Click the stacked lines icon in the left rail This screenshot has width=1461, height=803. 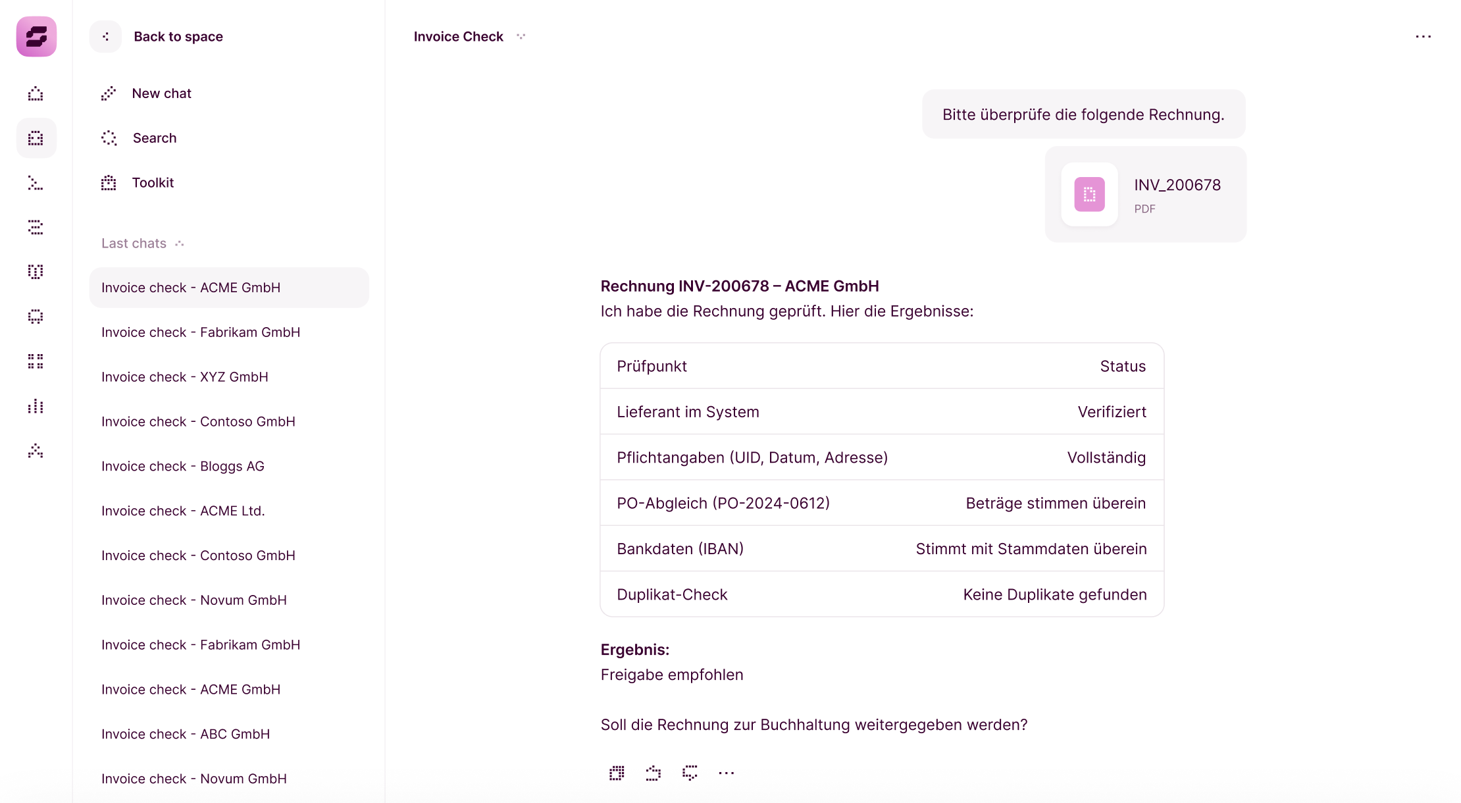[36, 227]
